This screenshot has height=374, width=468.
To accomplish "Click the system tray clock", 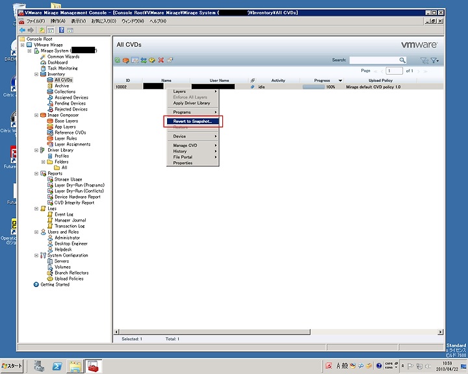I will 447,366.
